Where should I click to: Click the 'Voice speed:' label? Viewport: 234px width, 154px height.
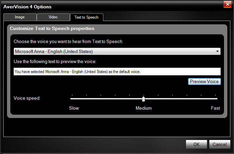click(27, 98)
